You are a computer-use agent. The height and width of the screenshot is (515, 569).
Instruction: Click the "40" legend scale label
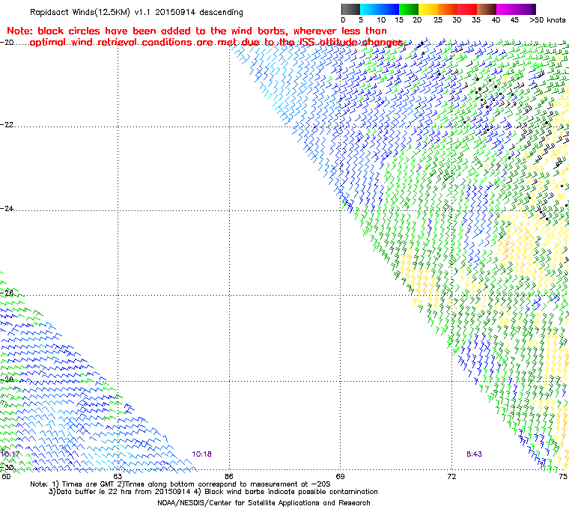point(496,20)
